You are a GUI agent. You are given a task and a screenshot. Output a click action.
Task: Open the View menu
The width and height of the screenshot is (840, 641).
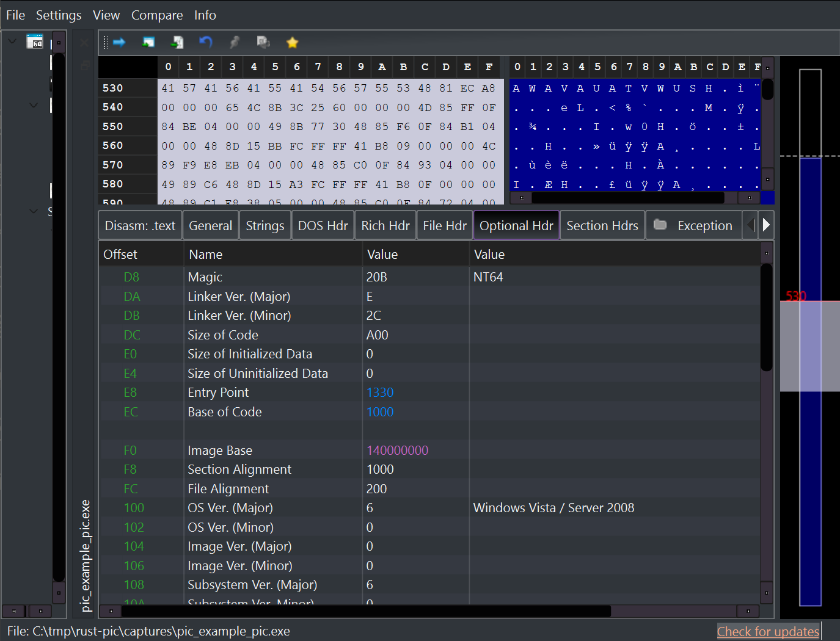(106, 15)
